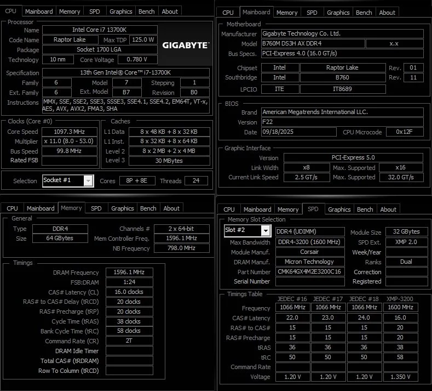This screenshot has width=432, height=391.
Task: Select Memory tab in Mainboard window
Action: click(287, 13)
